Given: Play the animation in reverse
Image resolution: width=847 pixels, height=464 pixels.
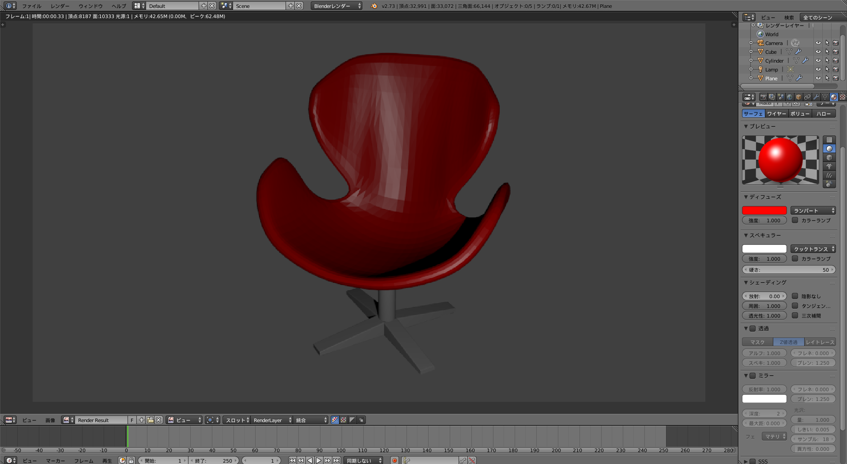Looking at the screenshot, I should (310, 460).
